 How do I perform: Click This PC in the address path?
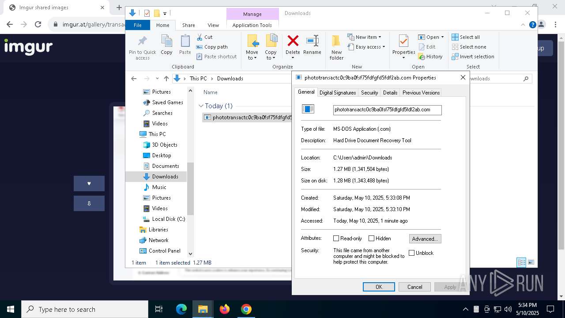coord(198,79)
